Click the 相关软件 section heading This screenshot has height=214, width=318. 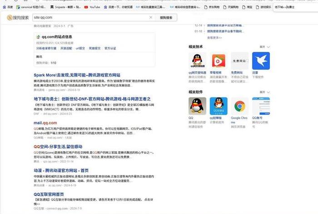196,92
